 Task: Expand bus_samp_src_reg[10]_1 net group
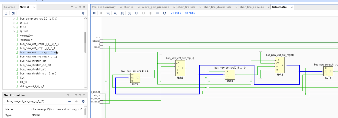click(x=14, y=19)
